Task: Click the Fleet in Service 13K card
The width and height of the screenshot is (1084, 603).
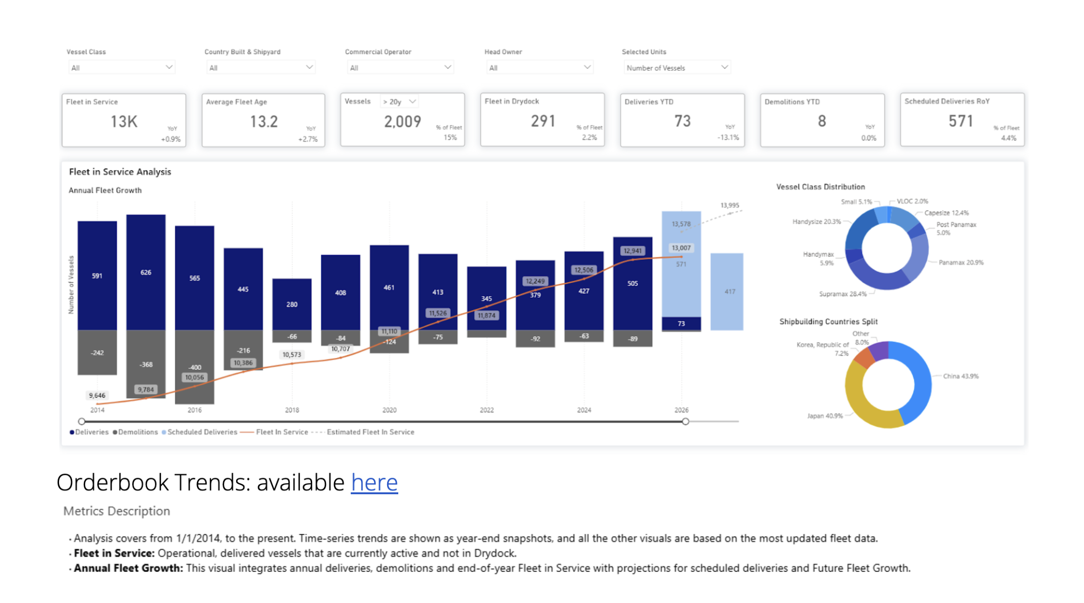Action: pyautogui.click(x=124, y=121)
